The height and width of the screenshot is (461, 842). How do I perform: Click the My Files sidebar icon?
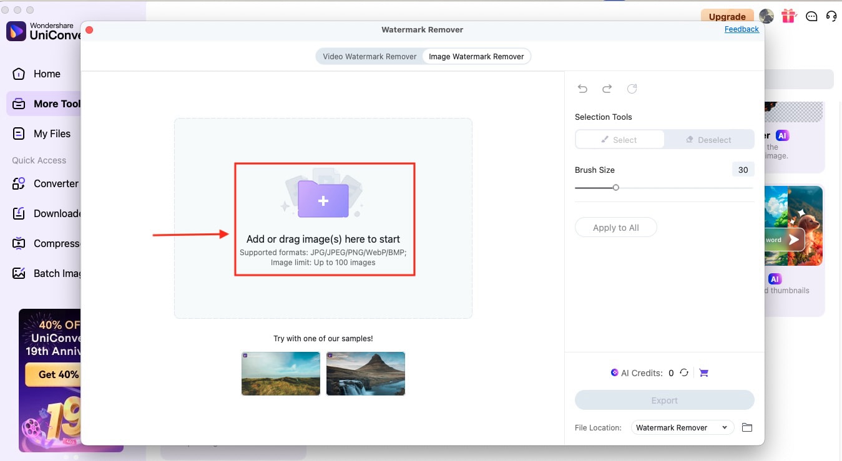tap(19, 133)
